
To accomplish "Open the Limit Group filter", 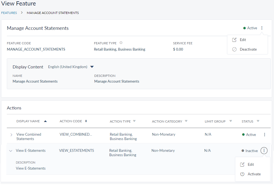I will (231, 121).
